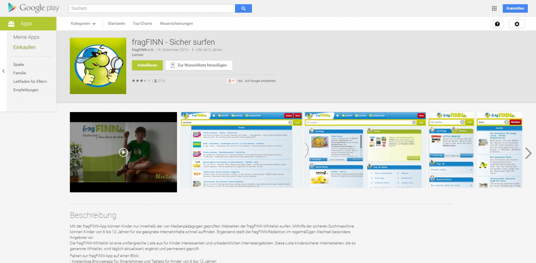
Task: Open Familie category in sidebar
Action: pyautogui.click(x=19, y=73)
